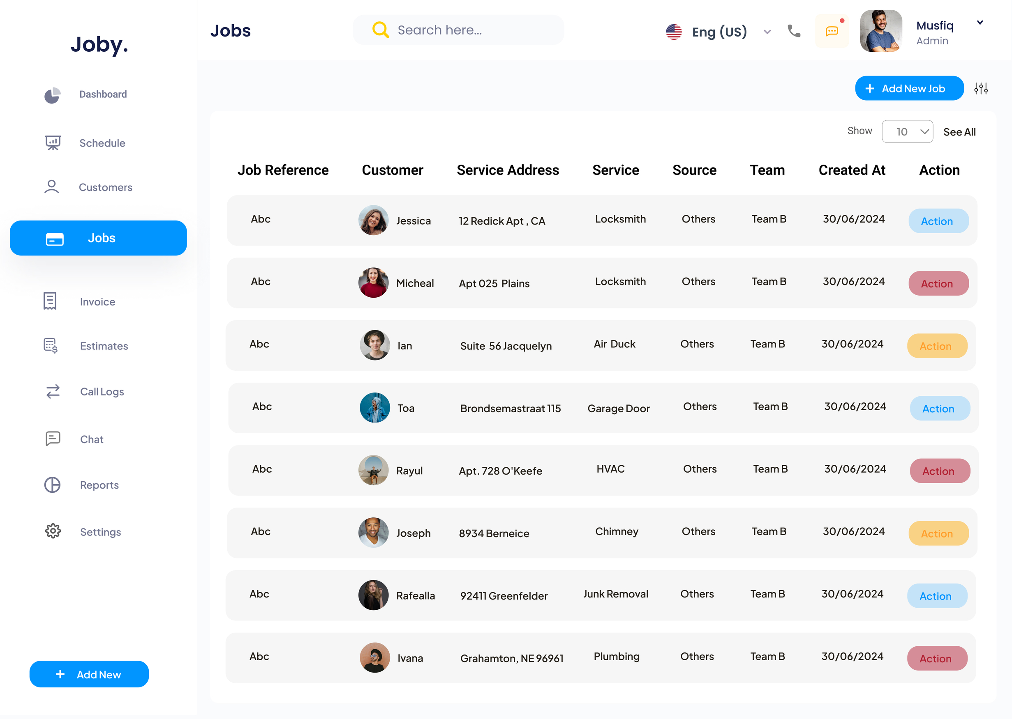Click the yellow search magnifier icon

[381, 30]
